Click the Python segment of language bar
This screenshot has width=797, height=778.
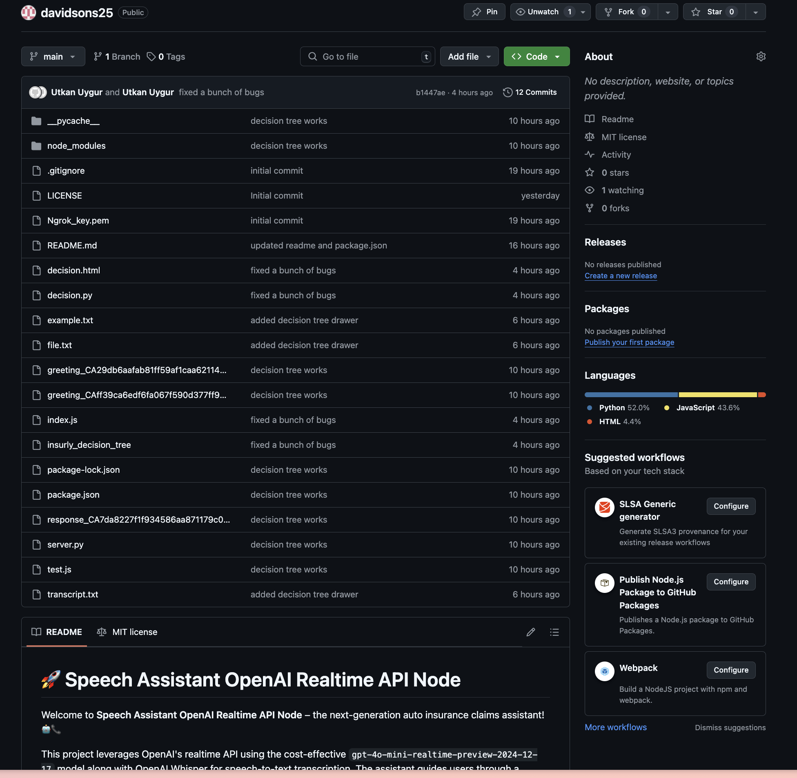(x=631, y=395)
